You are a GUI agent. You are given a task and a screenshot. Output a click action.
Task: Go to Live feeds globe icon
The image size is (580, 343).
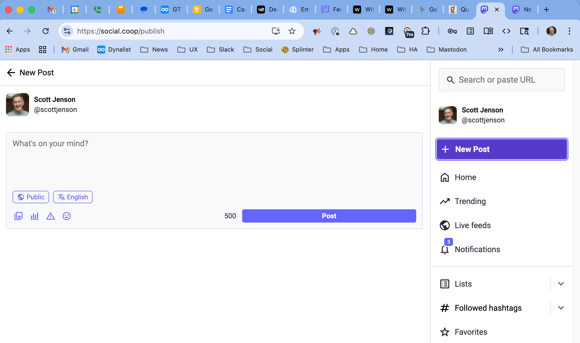pos(445,225)
